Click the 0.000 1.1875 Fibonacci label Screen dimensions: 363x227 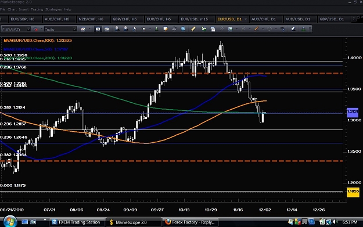click(x=13, y=186)
